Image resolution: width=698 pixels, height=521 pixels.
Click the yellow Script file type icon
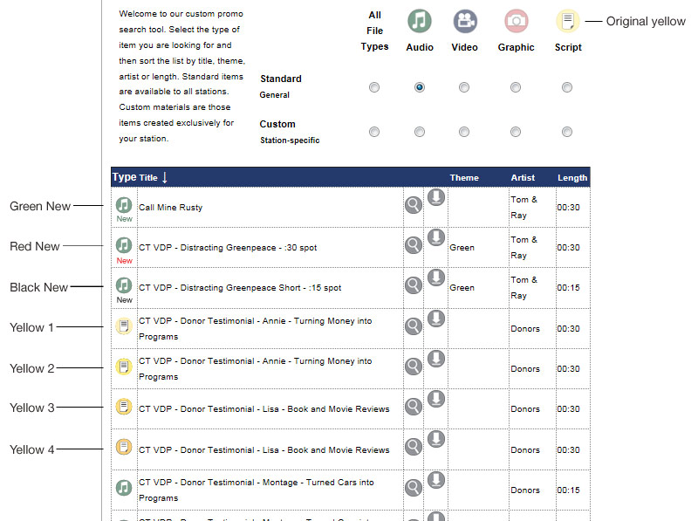click(568, 21)
